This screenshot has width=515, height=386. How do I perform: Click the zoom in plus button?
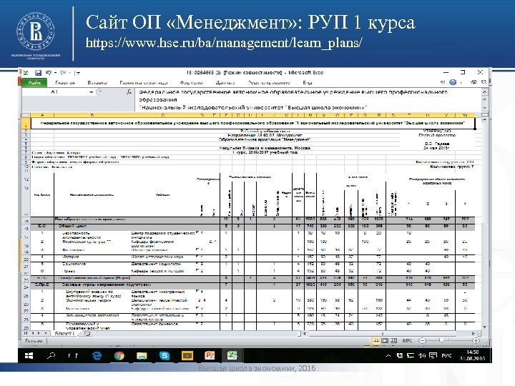tap(476, 341)
